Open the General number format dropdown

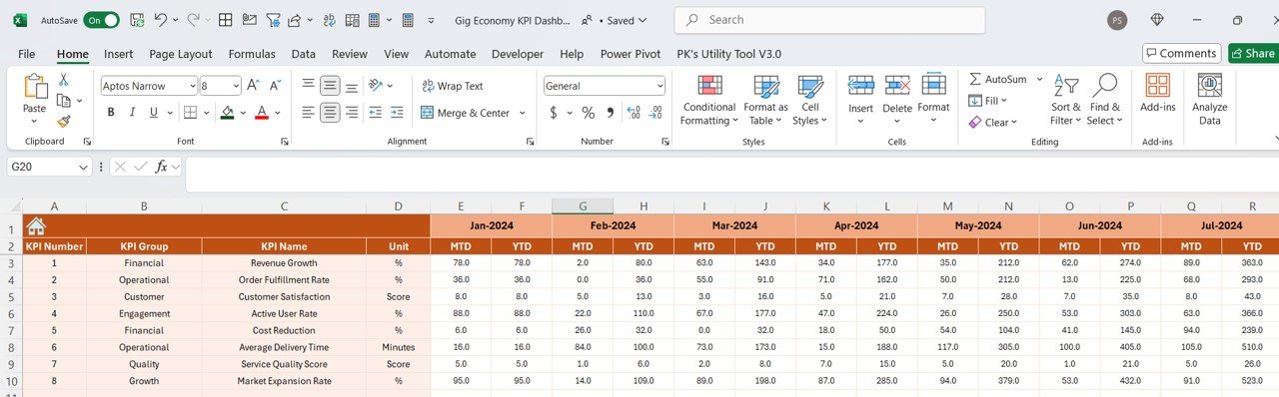(x=659, y=86)
